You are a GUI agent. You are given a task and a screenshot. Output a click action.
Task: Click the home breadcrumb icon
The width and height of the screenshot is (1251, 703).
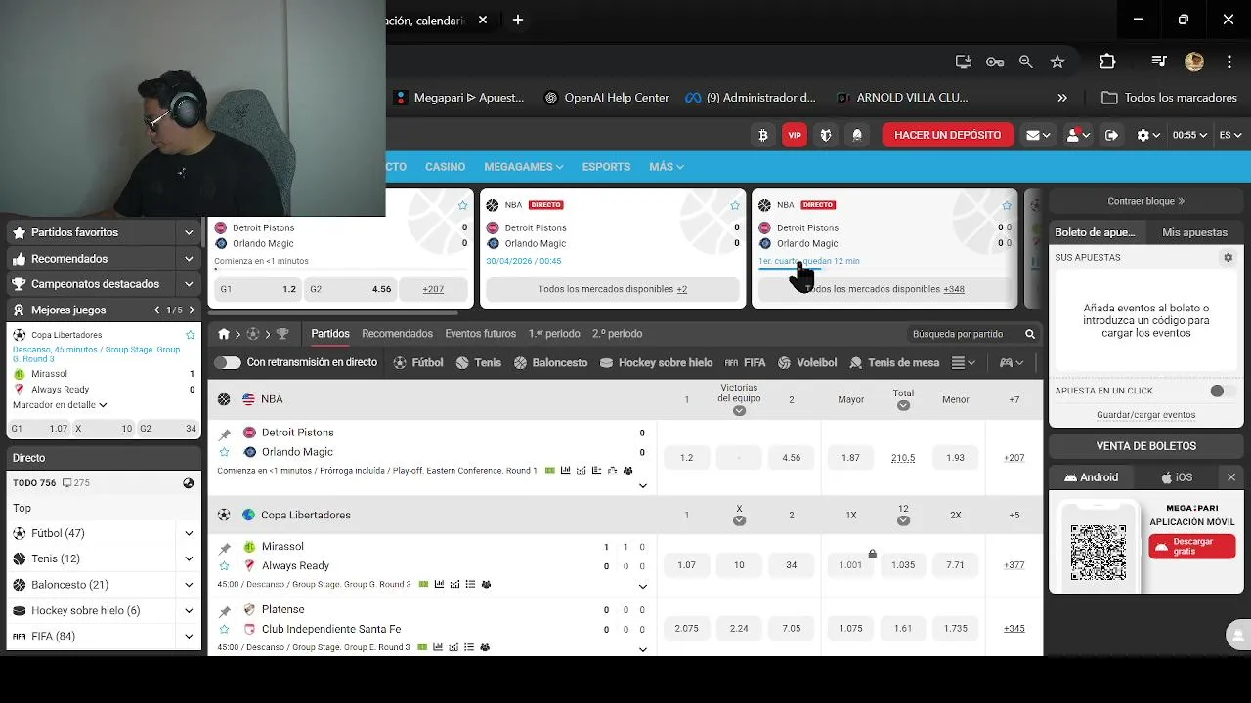click(x=223, y=334)
